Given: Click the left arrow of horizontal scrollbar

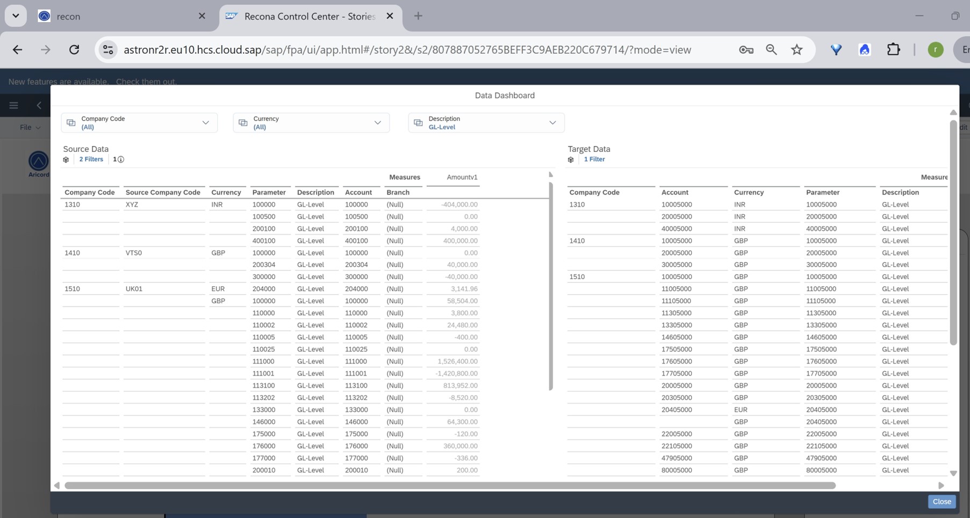Looking at the screenshot, I should tap(57, 485).
